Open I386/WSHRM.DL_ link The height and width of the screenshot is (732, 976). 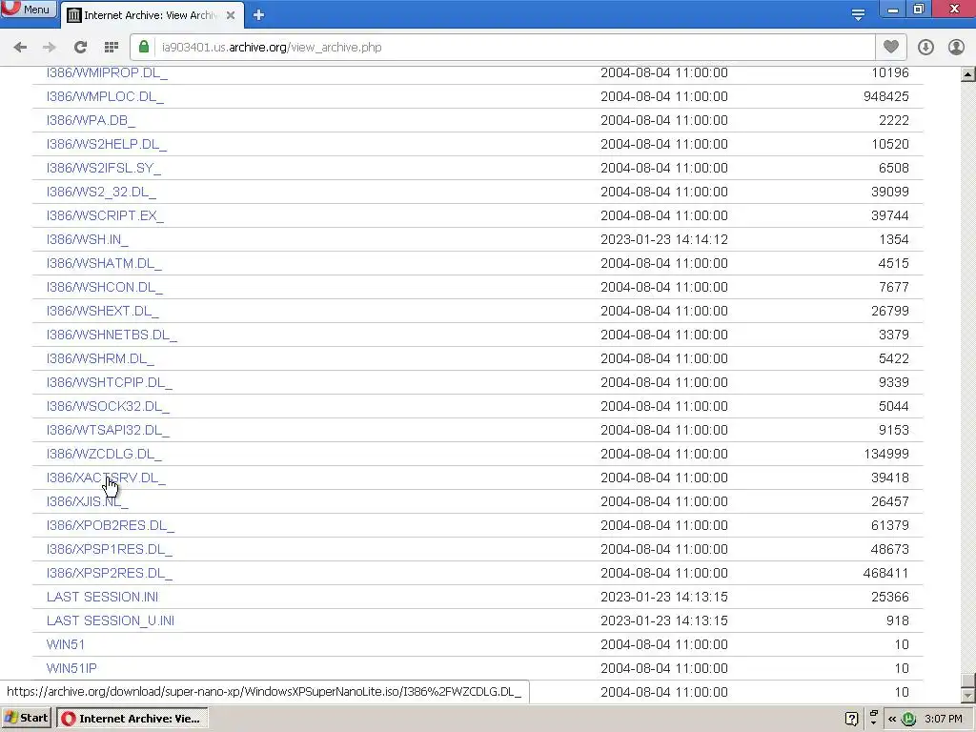point(100,358)
